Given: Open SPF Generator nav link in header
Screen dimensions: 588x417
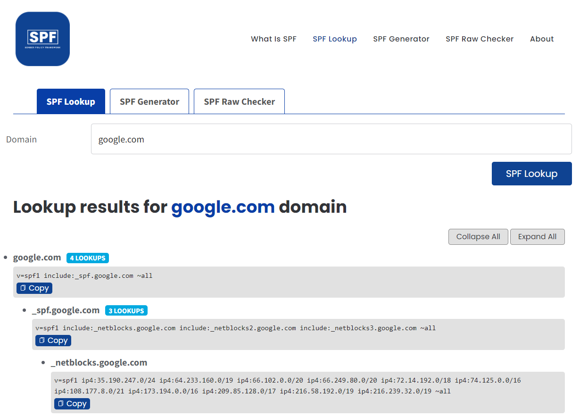Looking at the screenshot, I should [401, 39].
